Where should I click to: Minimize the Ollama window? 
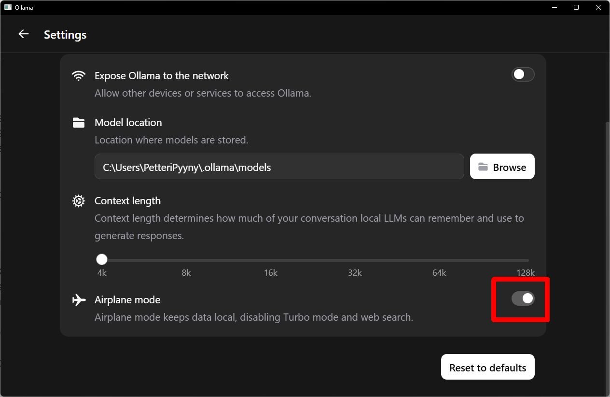coord(555,8)
